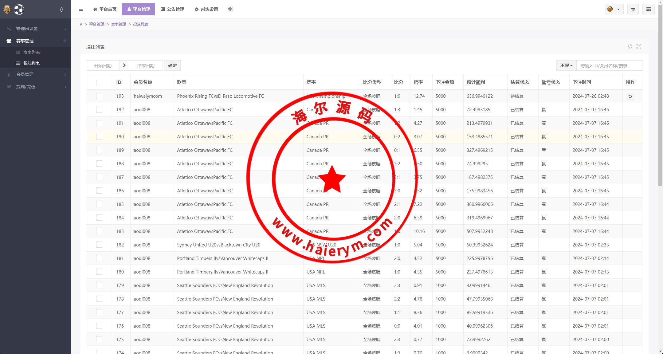
Task: Click the refresh icon in panel header
Action: coord(630,46)
